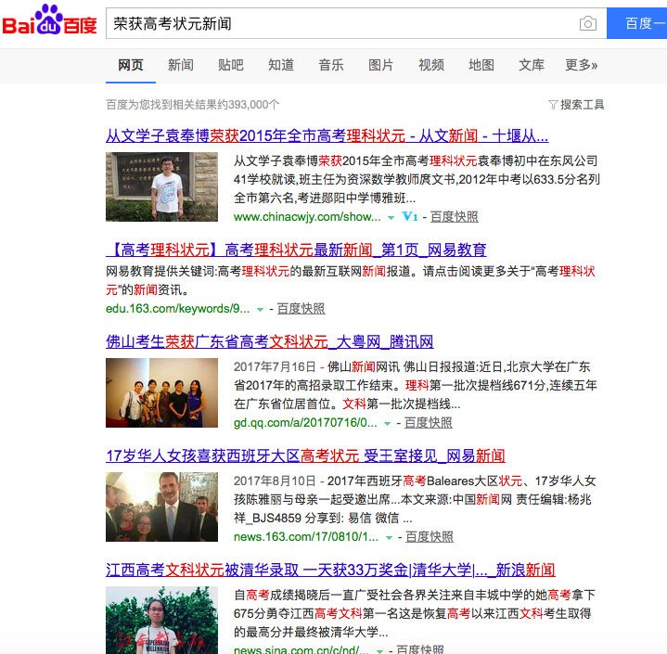Open 百度快照 for gd.qq.com result
Screen dimensions: 667x654
tap(429, 423)
